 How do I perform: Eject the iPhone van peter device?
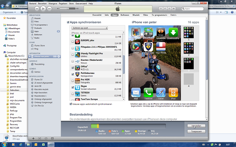click(x=59, y=57)
